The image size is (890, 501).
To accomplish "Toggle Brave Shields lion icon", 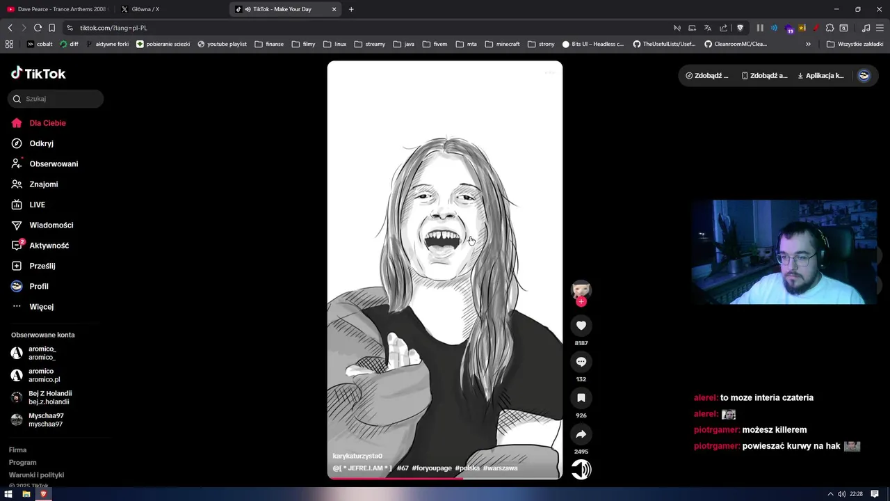I will 740,28.
